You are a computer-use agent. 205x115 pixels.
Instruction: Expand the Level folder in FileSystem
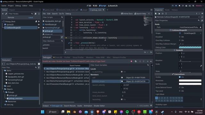click(x=4, y=86)
